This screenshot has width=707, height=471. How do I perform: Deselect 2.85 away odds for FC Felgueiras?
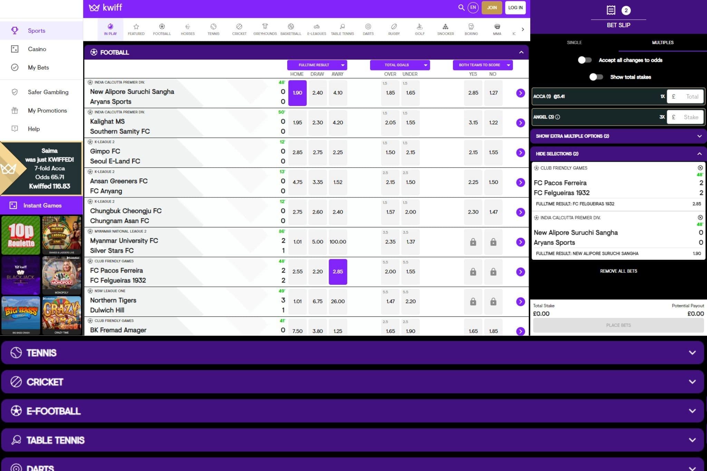point(338,272)
